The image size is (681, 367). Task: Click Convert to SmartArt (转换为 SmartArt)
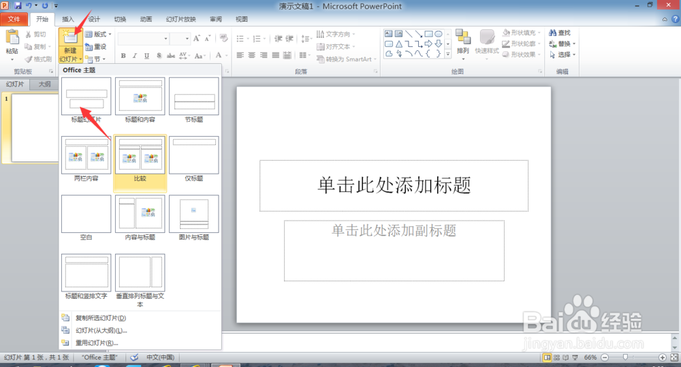pyautogui.click(x=346, y=59)
